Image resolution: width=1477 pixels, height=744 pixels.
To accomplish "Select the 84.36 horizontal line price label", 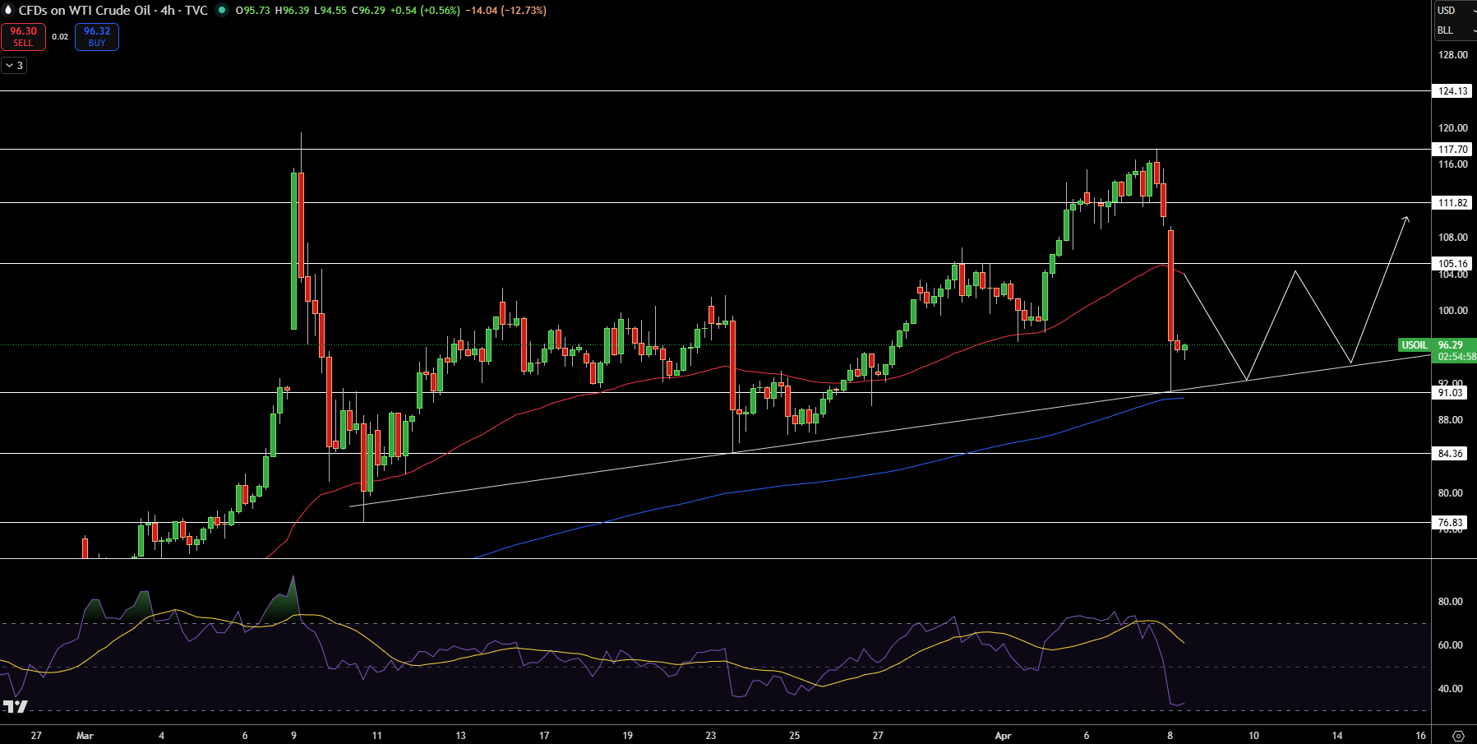I will click(1450, 454).
